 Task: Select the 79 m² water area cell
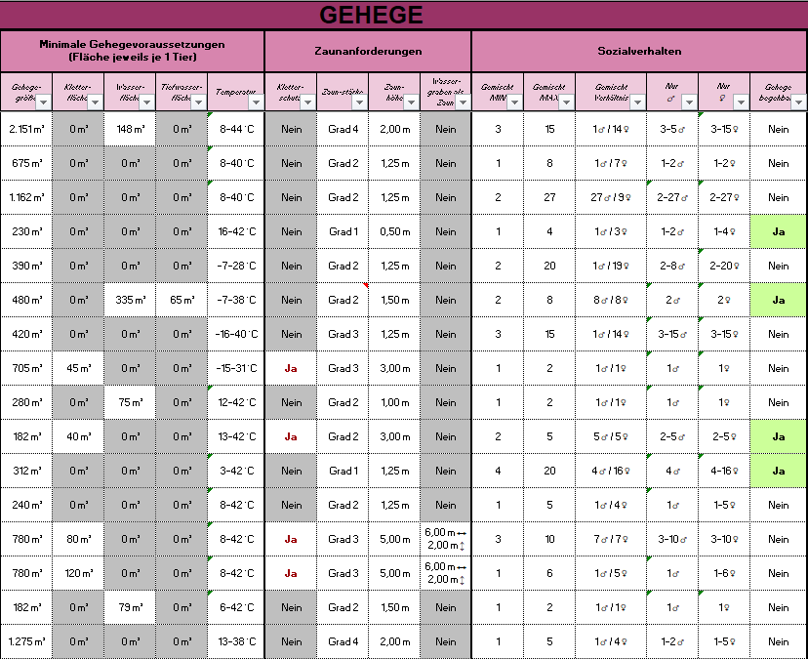(130, 607)
